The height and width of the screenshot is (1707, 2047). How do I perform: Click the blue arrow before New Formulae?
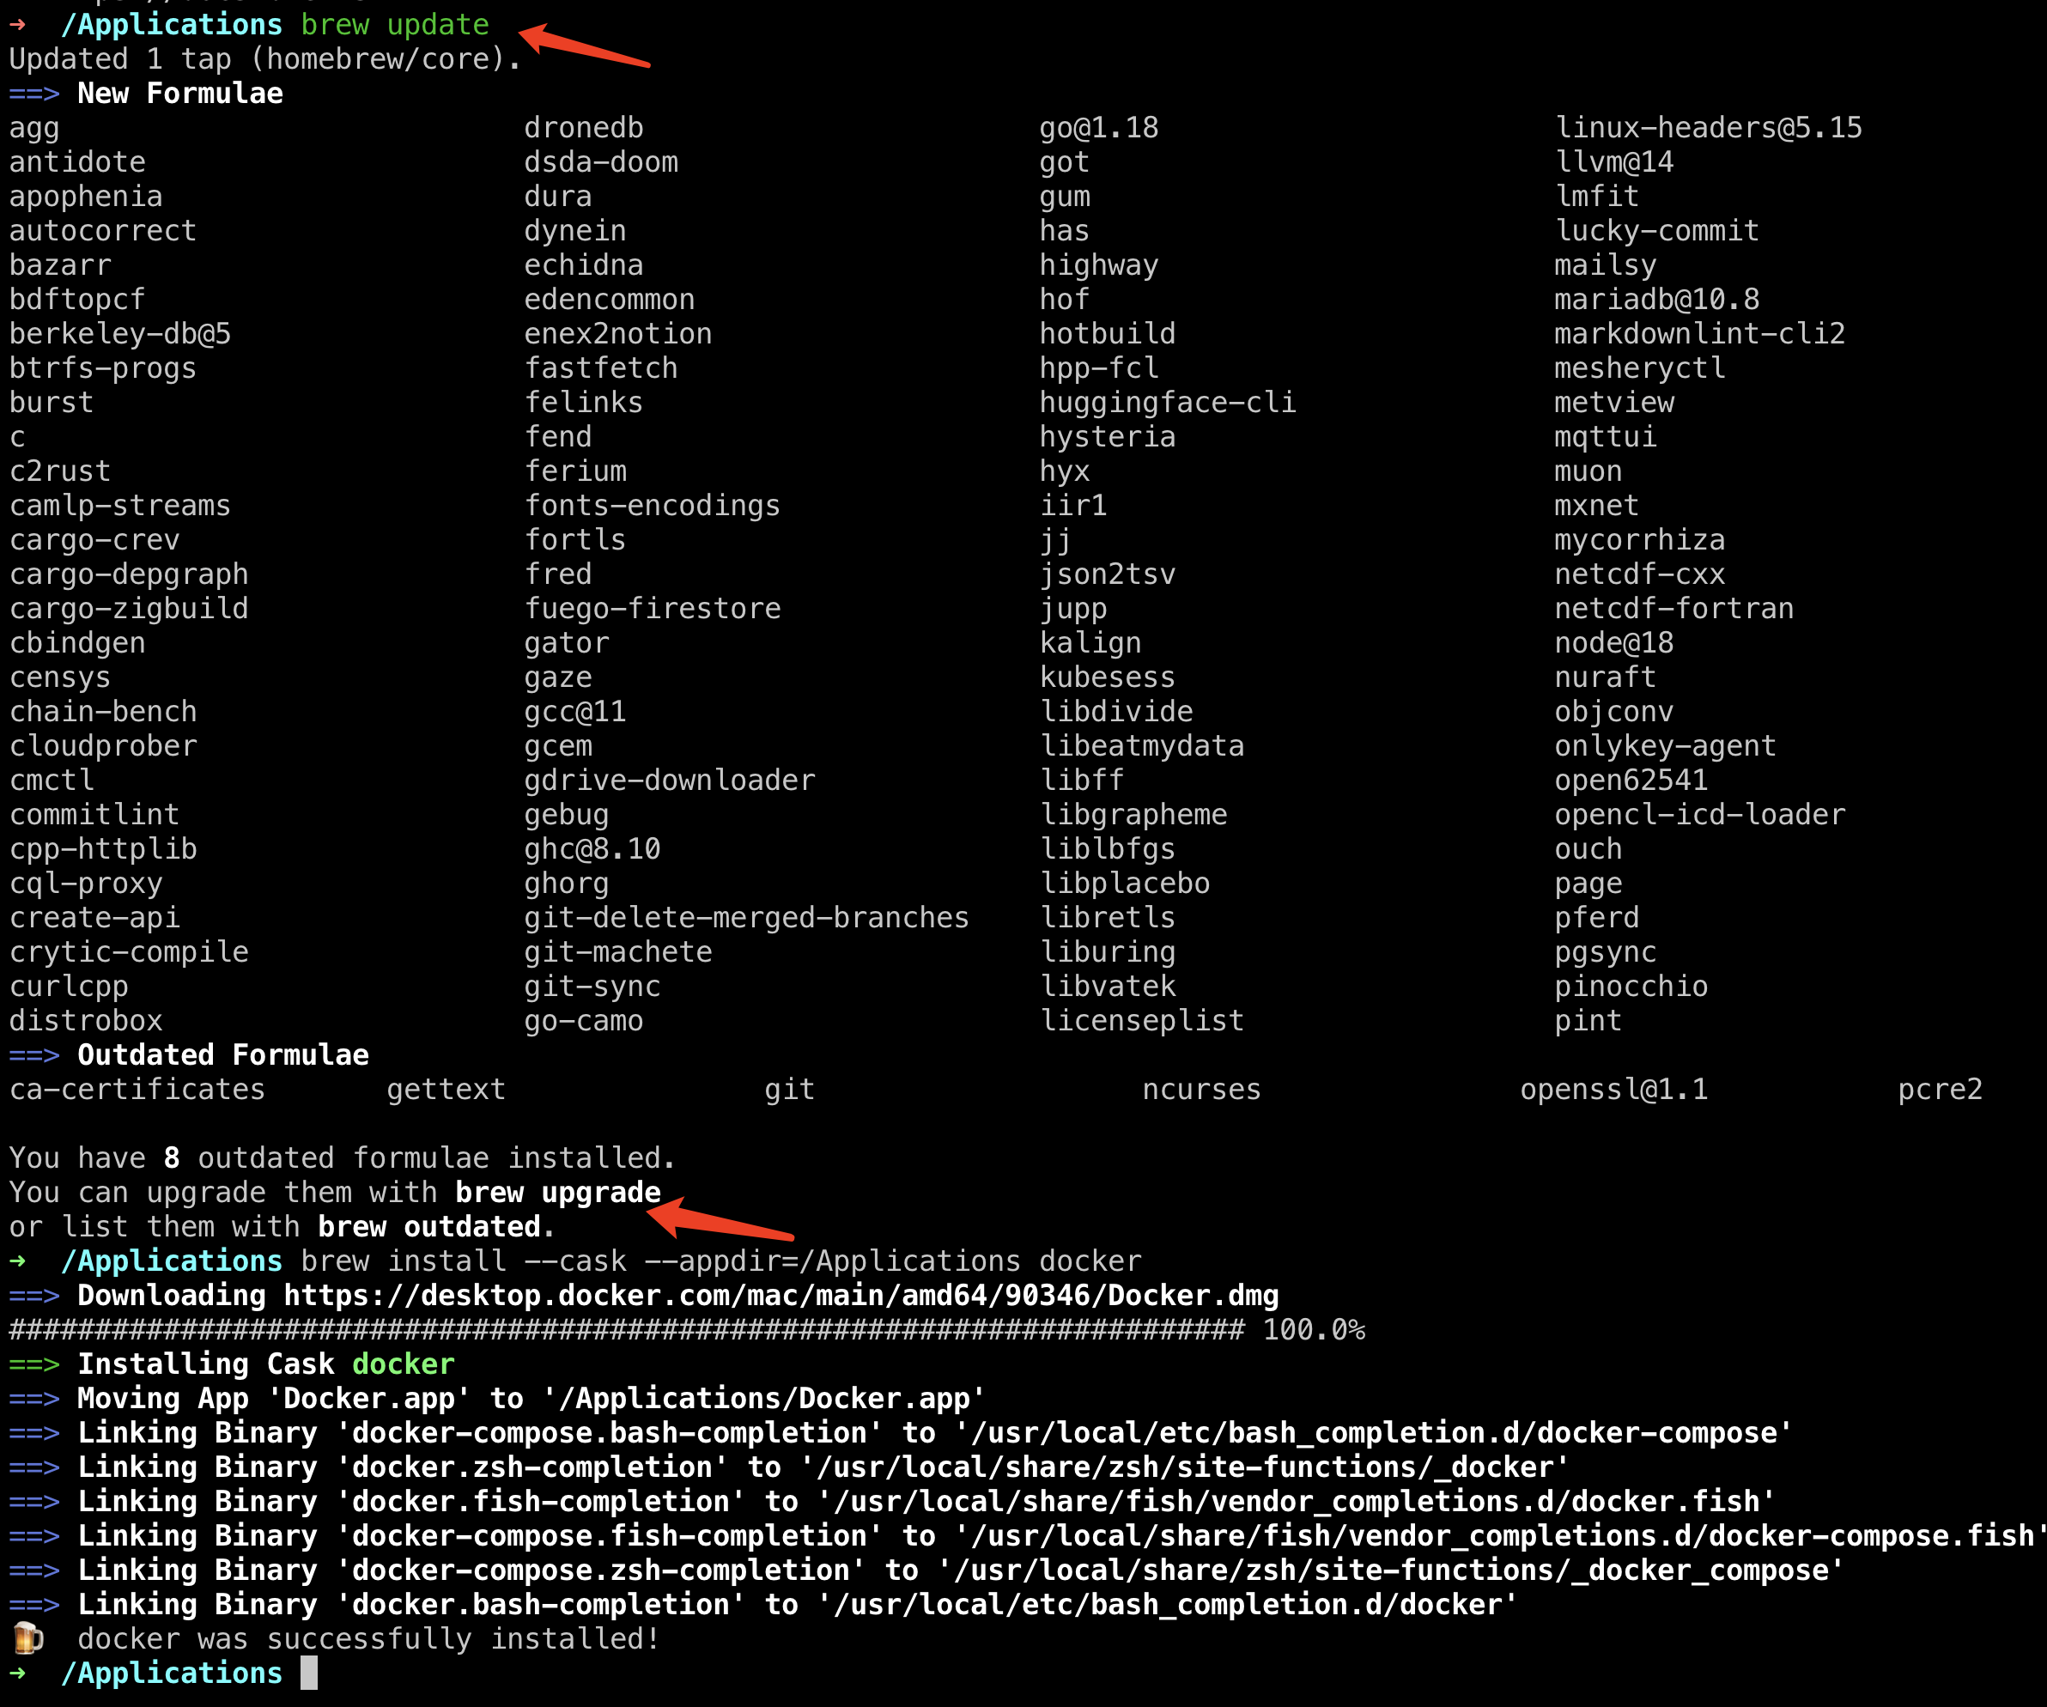[x=34, y=94]
